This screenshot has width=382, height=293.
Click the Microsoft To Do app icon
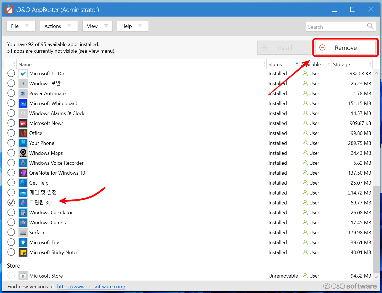[23, 74]
